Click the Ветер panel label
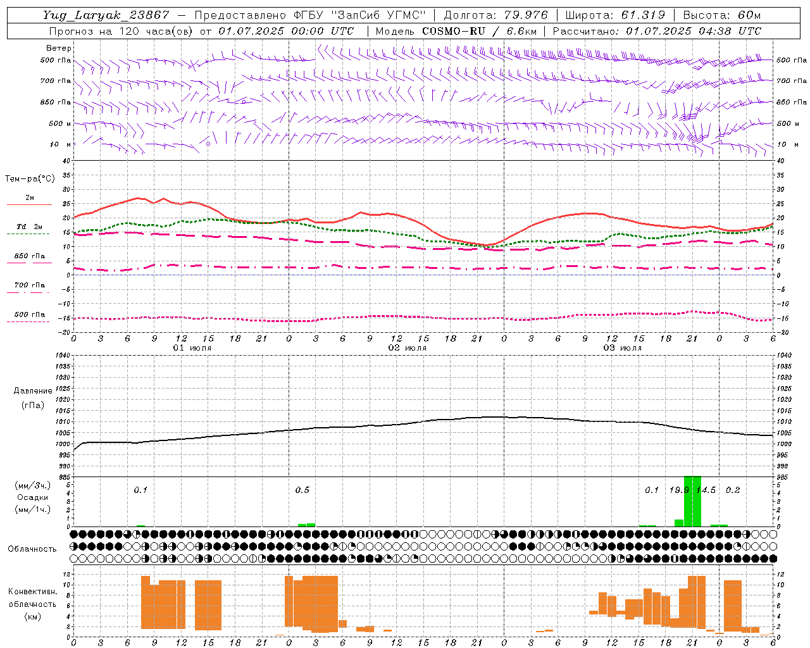 pos(59,48)
